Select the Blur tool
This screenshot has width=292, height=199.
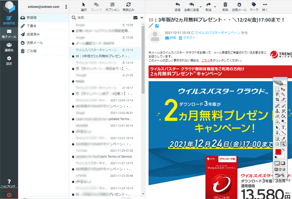click(277, 121)
